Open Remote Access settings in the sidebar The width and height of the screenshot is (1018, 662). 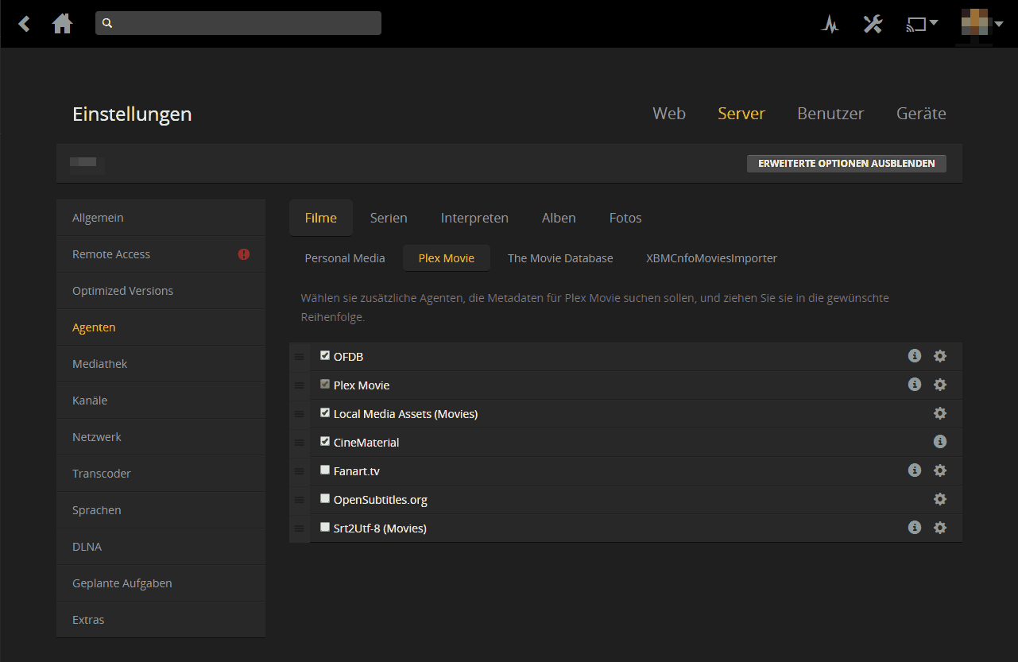click(x=161, y=254)
